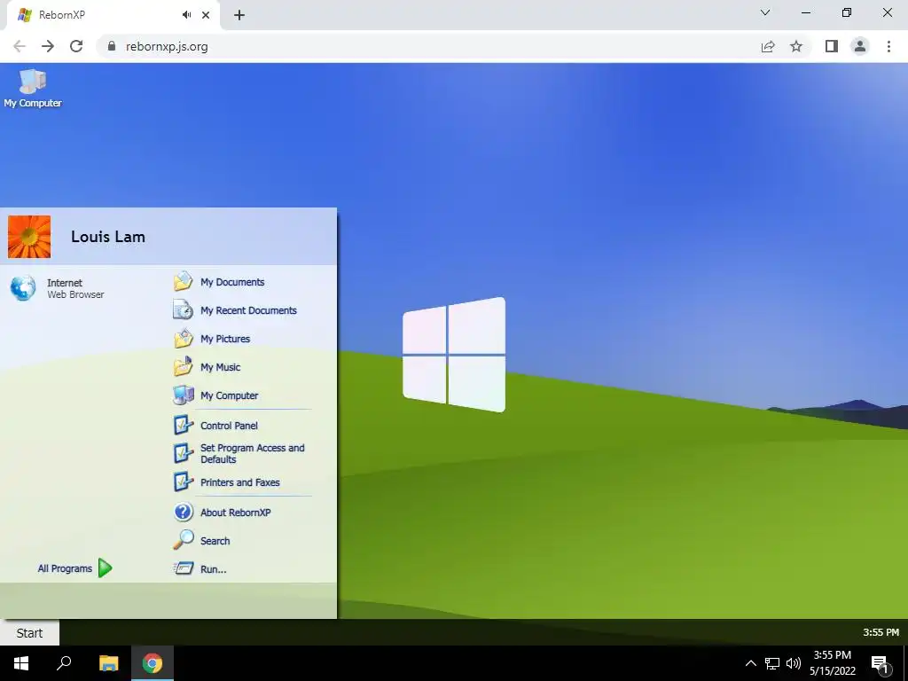Screen dimensions: 908x681
Task: Click the All Programs label
Action: (65, 568)
